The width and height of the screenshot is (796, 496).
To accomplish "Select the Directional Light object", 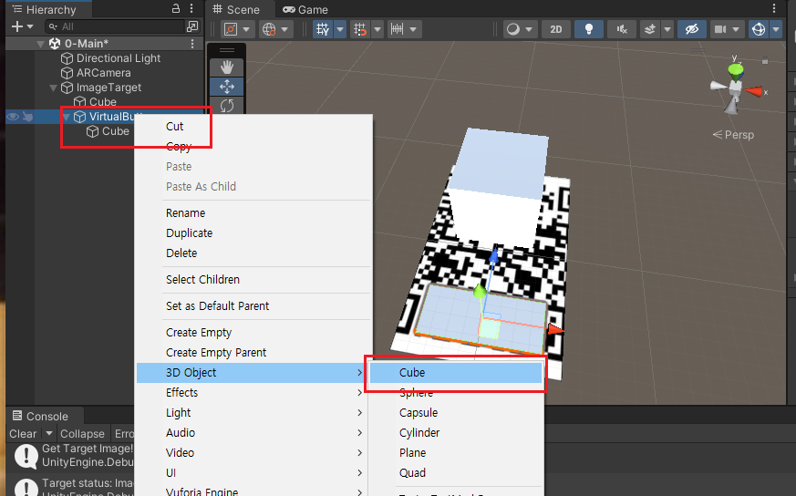I will pos(110,58).
